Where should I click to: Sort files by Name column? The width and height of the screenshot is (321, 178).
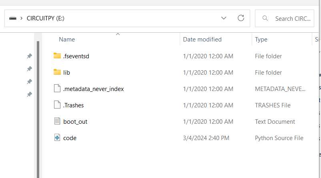[67, 40]
